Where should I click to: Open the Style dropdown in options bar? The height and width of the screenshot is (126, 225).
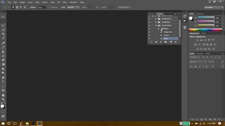pos(73,7)
